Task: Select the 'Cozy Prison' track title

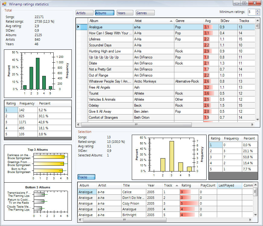Action: click(134, 203)
